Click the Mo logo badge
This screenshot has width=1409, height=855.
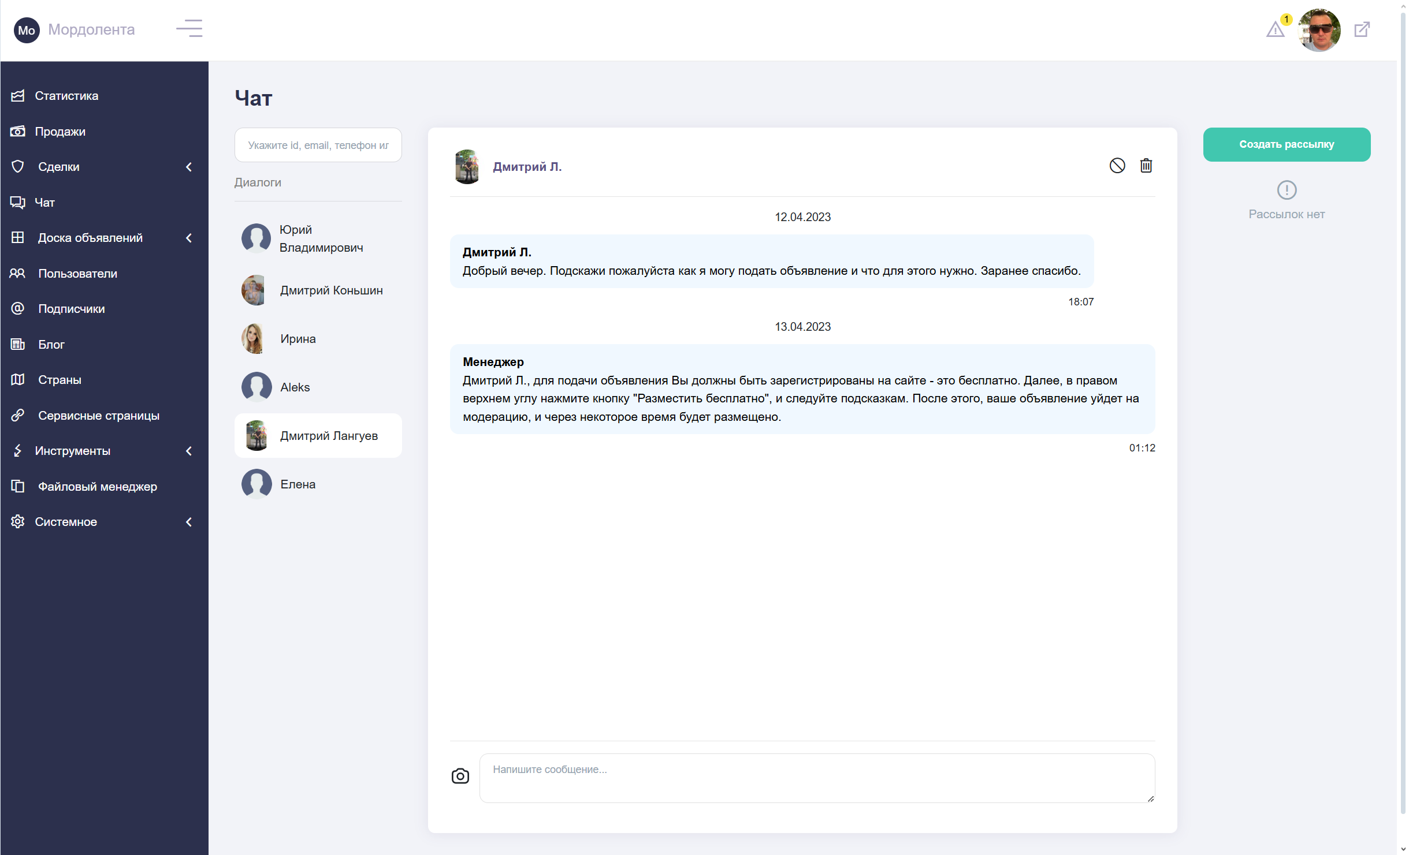(x=27, y=30)
